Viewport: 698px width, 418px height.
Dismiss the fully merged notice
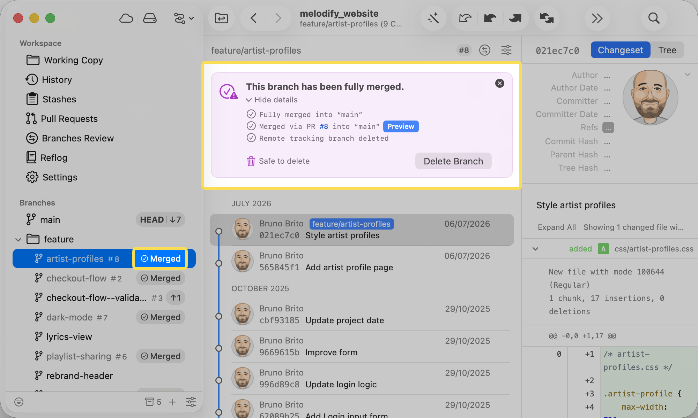500,83
